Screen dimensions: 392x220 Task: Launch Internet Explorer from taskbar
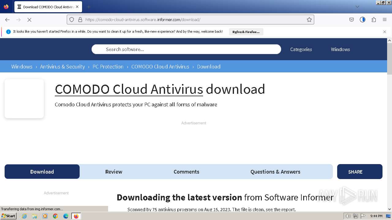pos(24,216)
